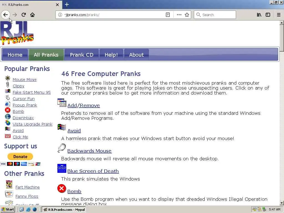Open the Fart Machine link

click(27, 187)
